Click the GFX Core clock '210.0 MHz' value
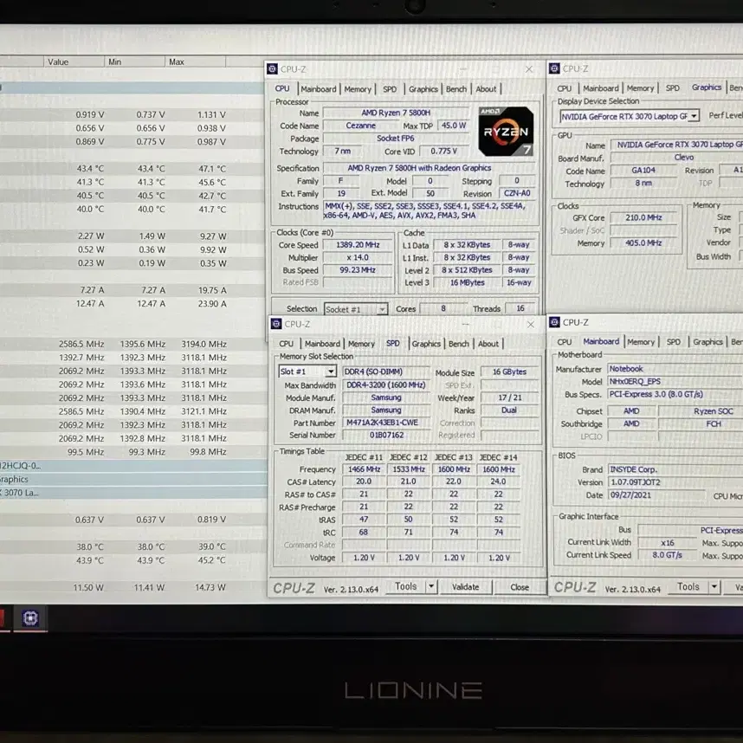 (x=643, y=218)
